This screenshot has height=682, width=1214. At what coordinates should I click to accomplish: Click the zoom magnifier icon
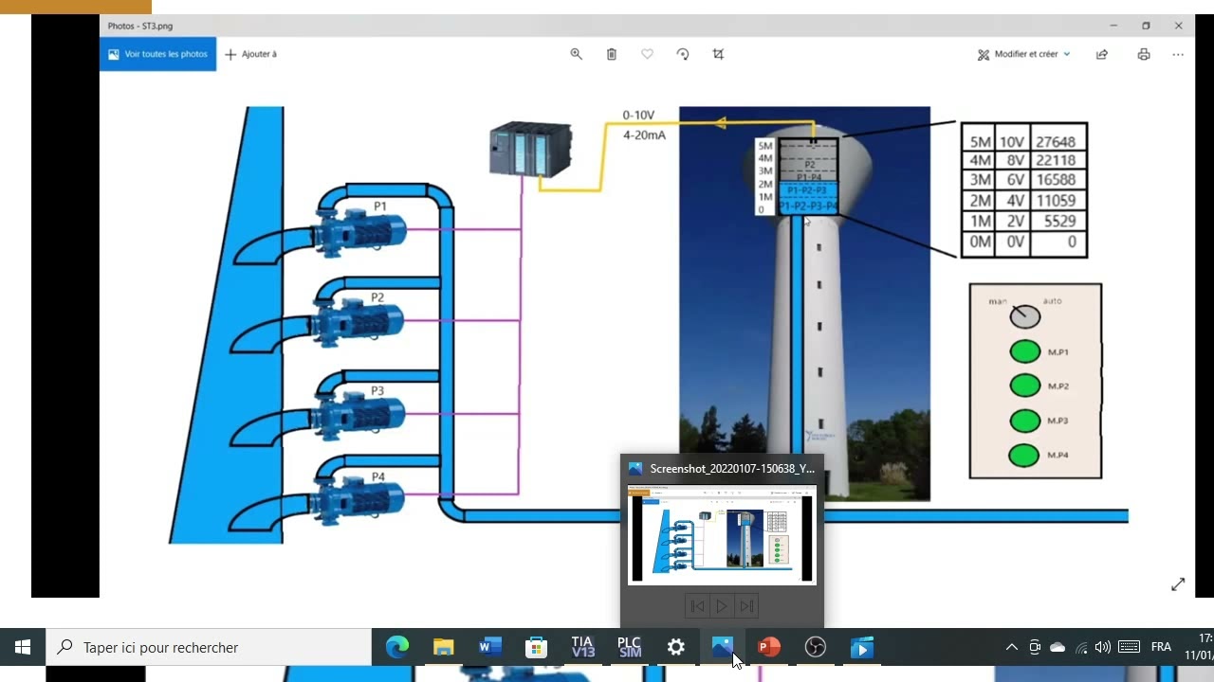(576, 54)
